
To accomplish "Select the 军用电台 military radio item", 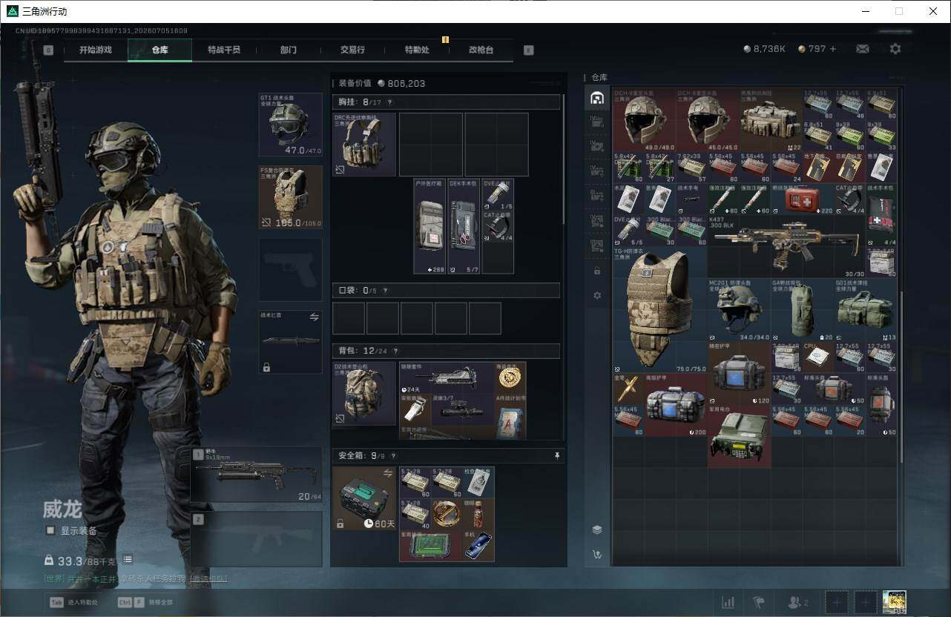I will (x=739, y=435).
